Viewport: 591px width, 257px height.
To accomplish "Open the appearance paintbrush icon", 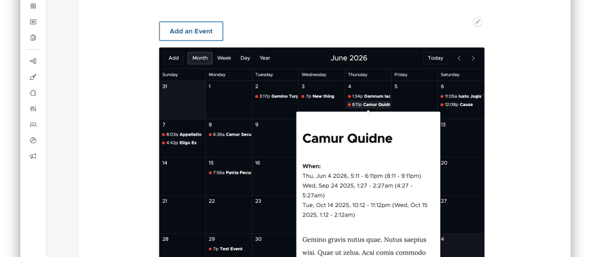I will point(33,77).
